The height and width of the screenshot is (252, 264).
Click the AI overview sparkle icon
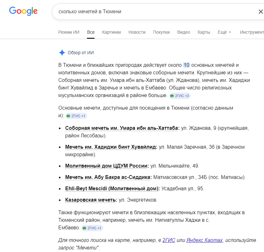click(62, 53)
